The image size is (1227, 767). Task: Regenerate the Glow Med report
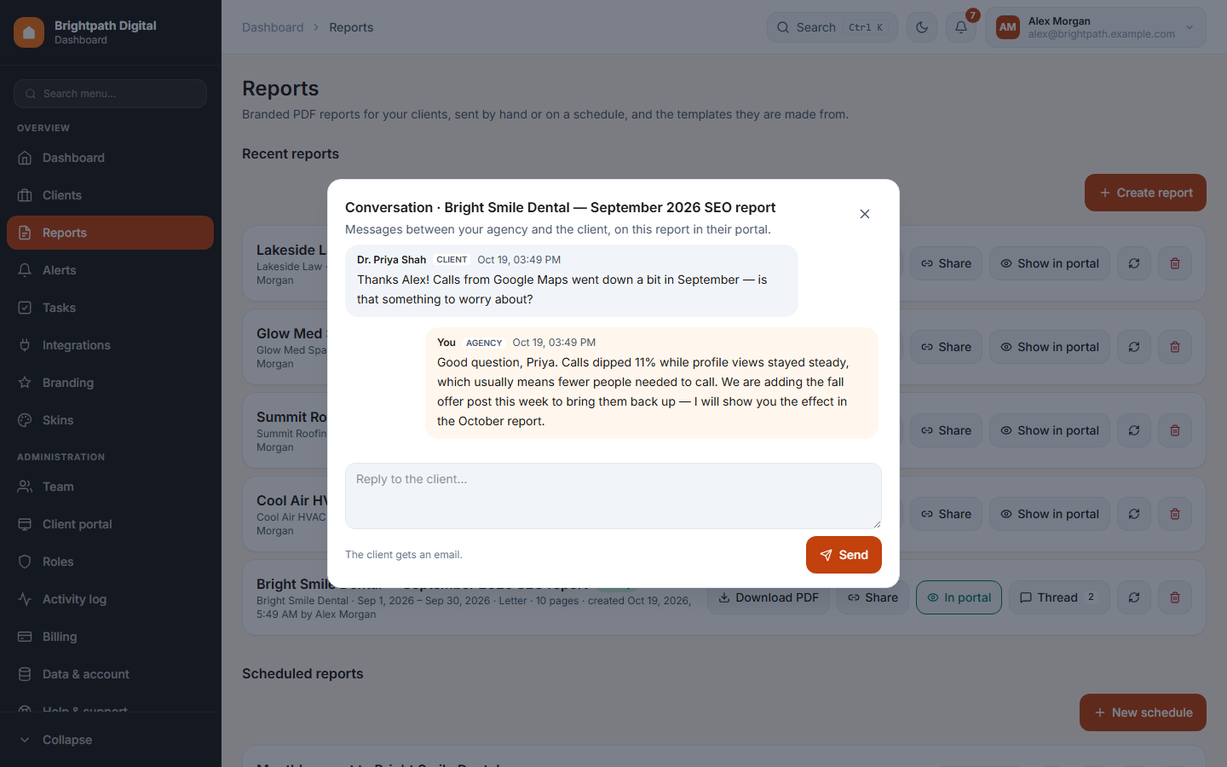pos(1134,347)
